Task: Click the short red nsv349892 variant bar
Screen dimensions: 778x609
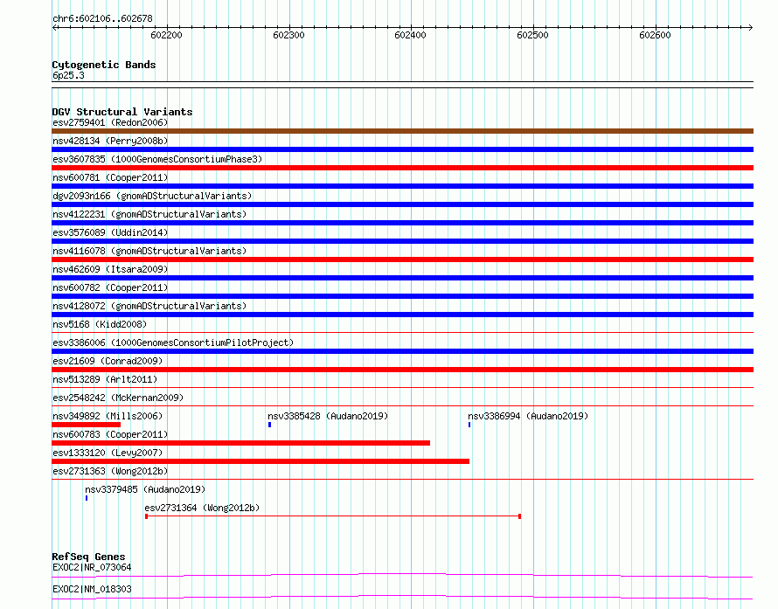Action: [x=86, y=425]
